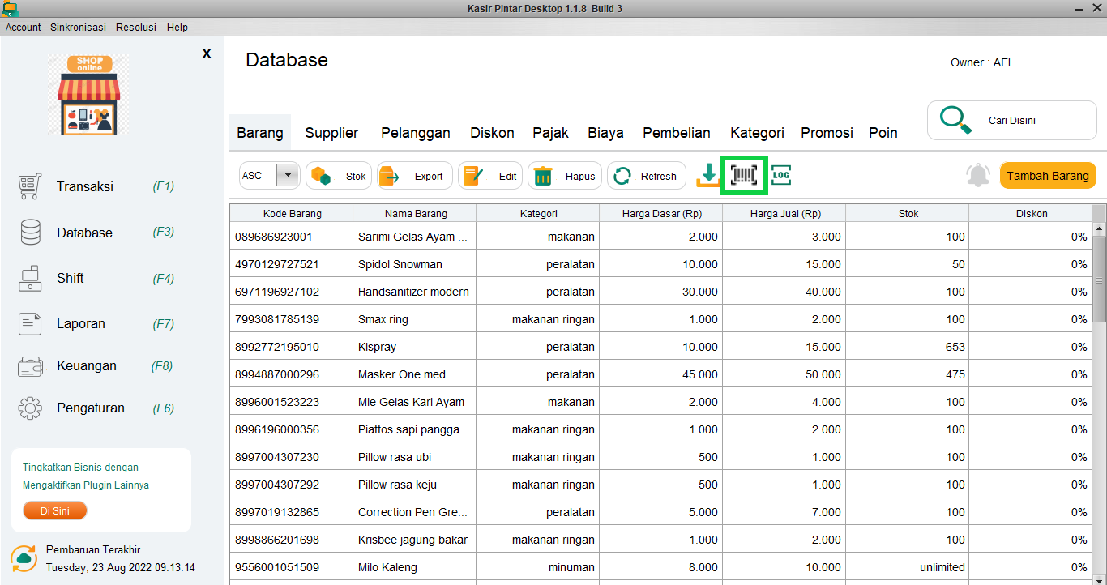Screen dimensions: 1107x585
Task: Click the unlimited stock cell
Action: coord(908,567)
